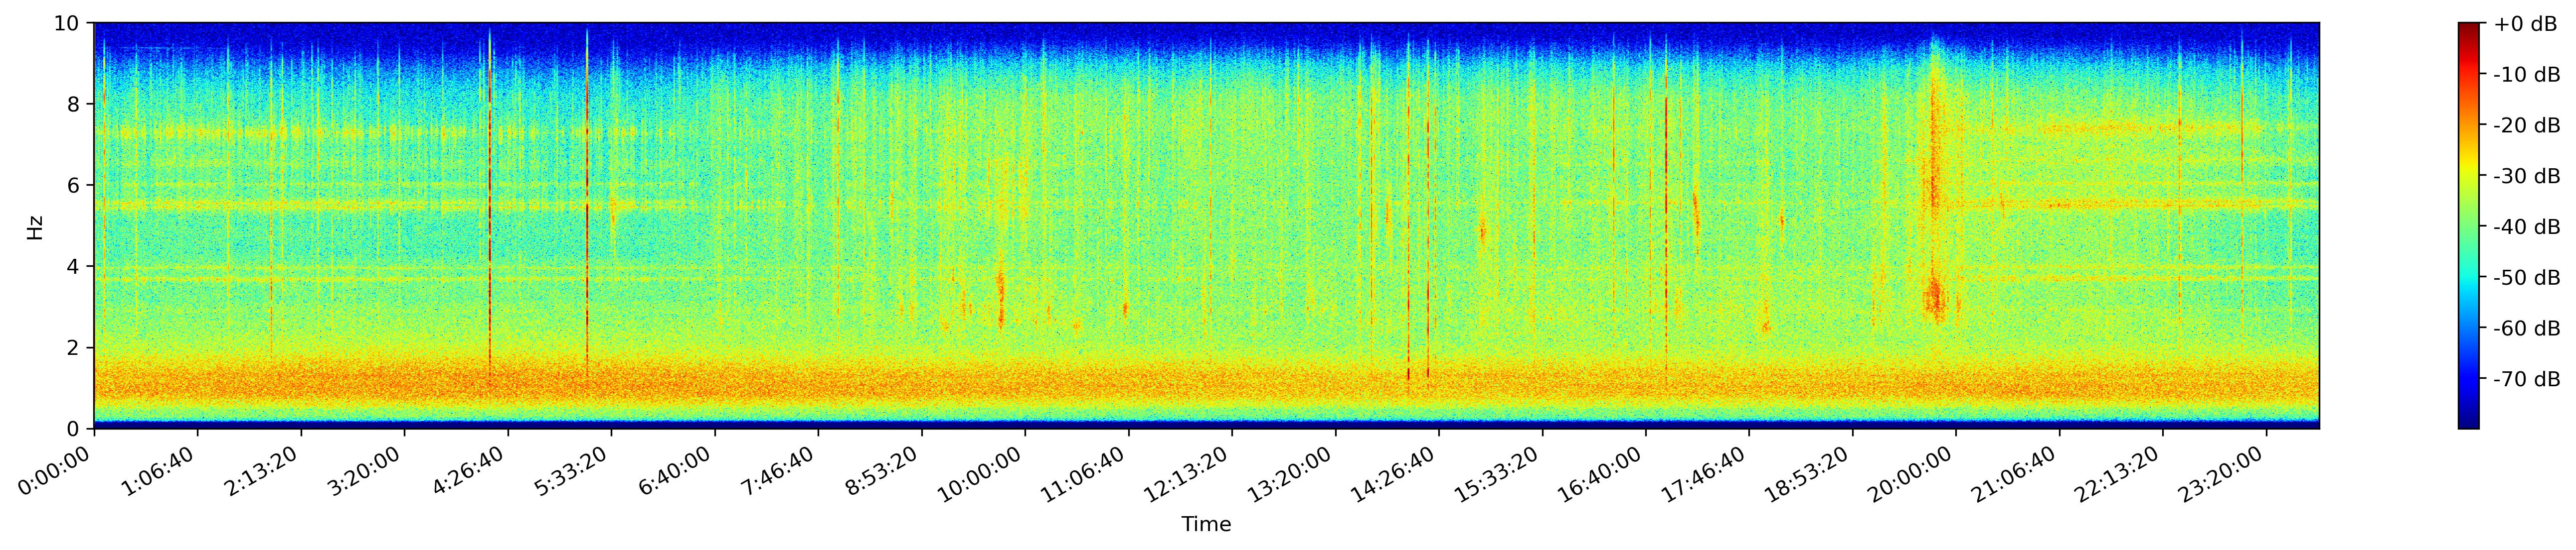
Task: Click the 8 Hz tick label
Action: pos(74,104)
